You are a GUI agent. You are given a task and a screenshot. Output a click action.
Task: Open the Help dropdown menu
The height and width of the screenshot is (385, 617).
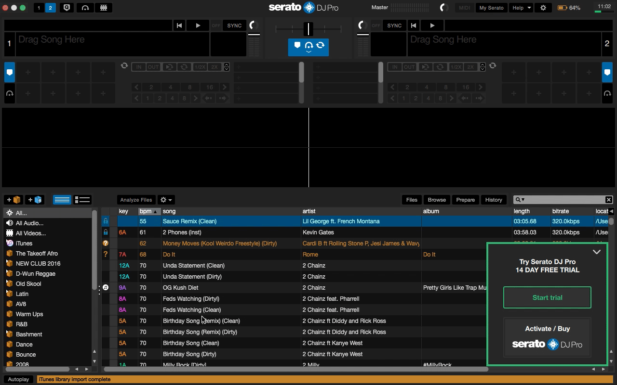click(x=521, y=8)
